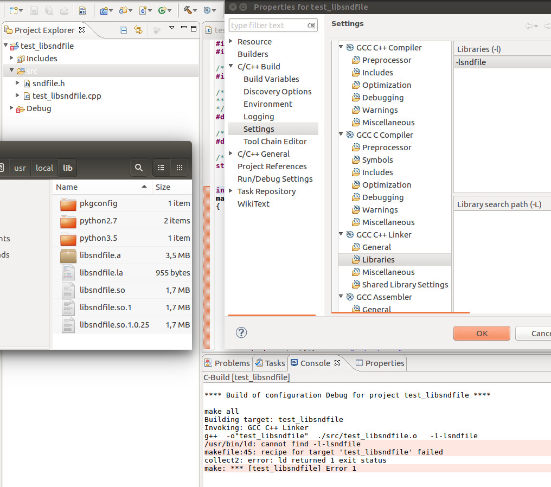Click the binary 010 toolbar icon

tap(82, 10)
